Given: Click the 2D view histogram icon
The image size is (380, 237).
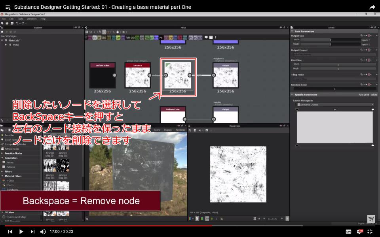Looking at the screenshot, I should coord(222,218).
